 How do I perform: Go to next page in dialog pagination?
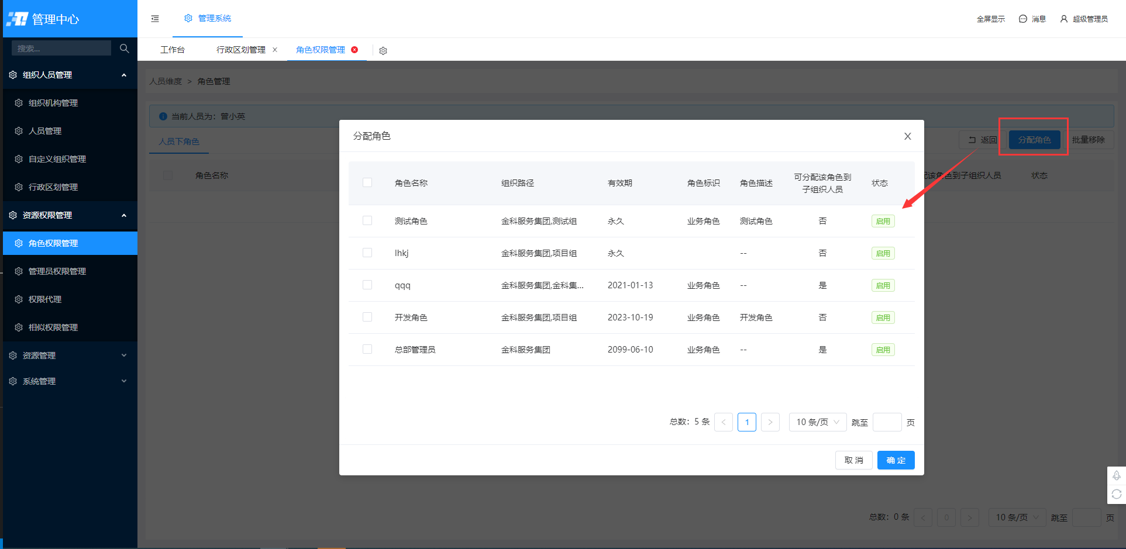point(770,422)
